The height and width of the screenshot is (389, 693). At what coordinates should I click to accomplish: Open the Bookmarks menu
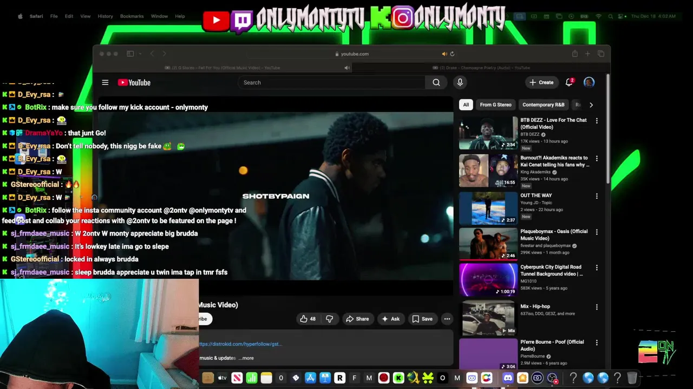point(132,16)
